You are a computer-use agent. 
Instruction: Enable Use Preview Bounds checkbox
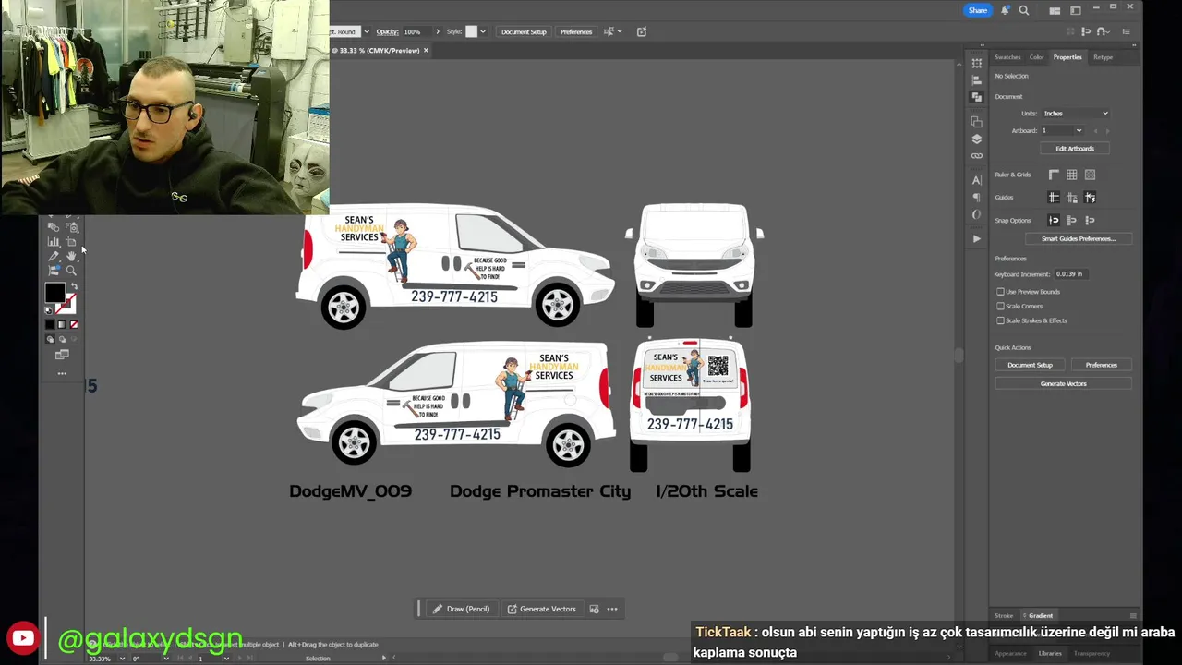[1000, 292]
